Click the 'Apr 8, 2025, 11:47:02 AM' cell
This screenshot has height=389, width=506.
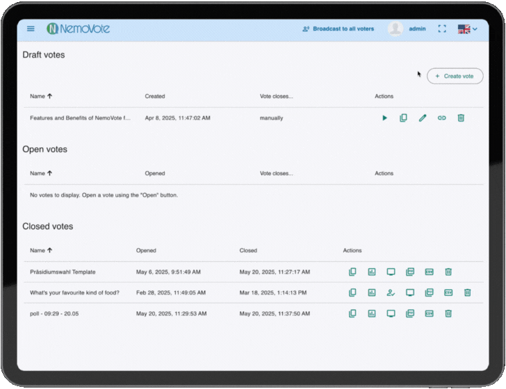coord(177,117)
